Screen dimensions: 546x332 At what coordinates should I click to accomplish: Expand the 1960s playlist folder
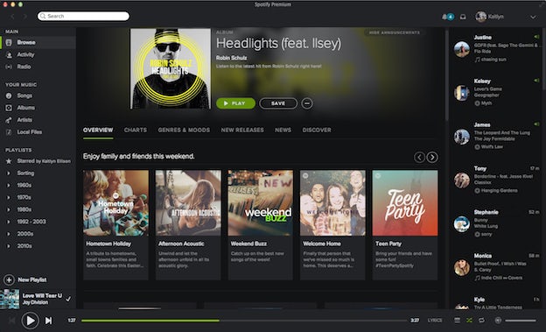coord(9,186)
